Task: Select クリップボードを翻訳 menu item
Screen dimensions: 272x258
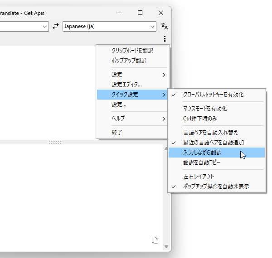Action: 132,51
